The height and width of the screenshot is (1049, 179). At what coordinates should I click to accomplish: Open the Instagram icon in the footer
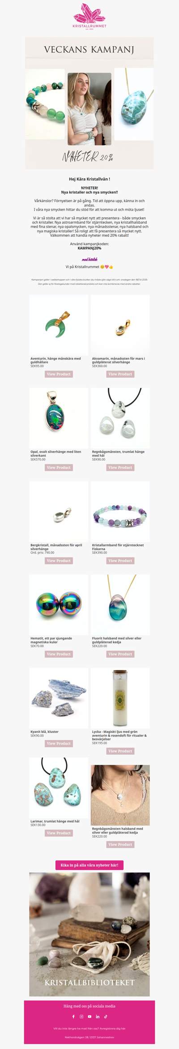tap(81, 1016)
